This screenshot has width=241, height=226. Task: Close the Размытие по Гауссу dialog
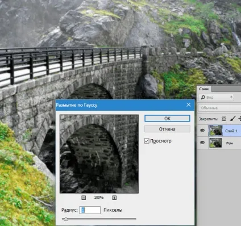[189, 105]
